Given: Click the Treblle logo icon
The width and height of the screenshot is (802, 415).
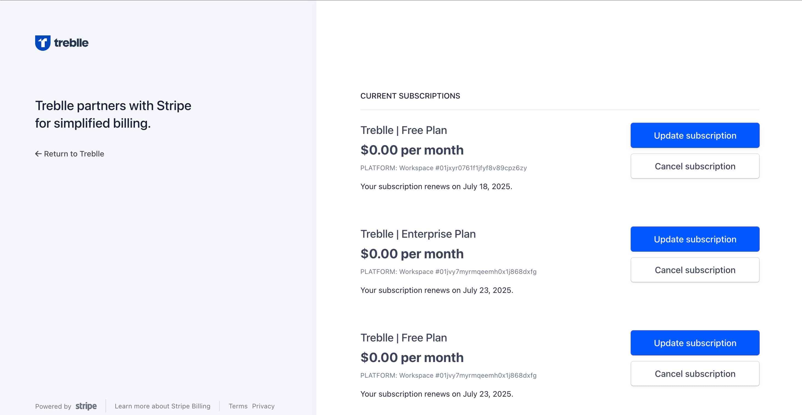Looking at the screenshot, I should 43,42.
